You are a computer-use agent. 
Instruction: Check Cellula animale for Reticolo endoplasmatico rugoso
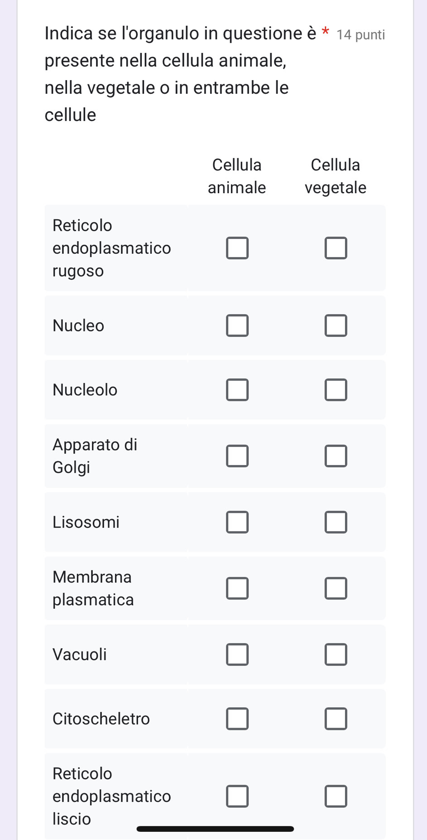[x=237, y=248]
